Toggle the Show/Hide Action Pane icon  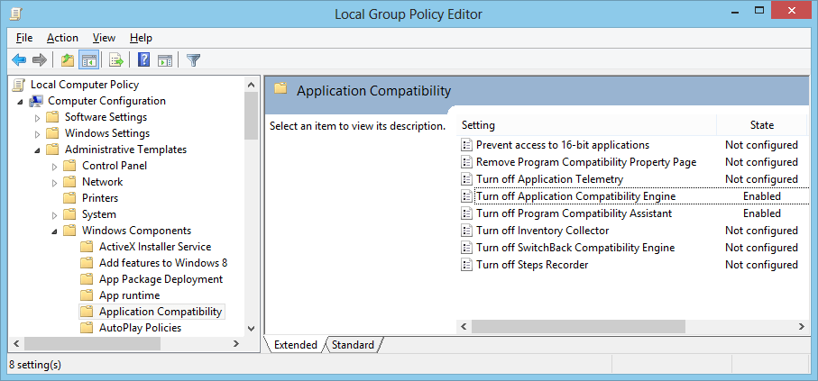coord(165,60)
